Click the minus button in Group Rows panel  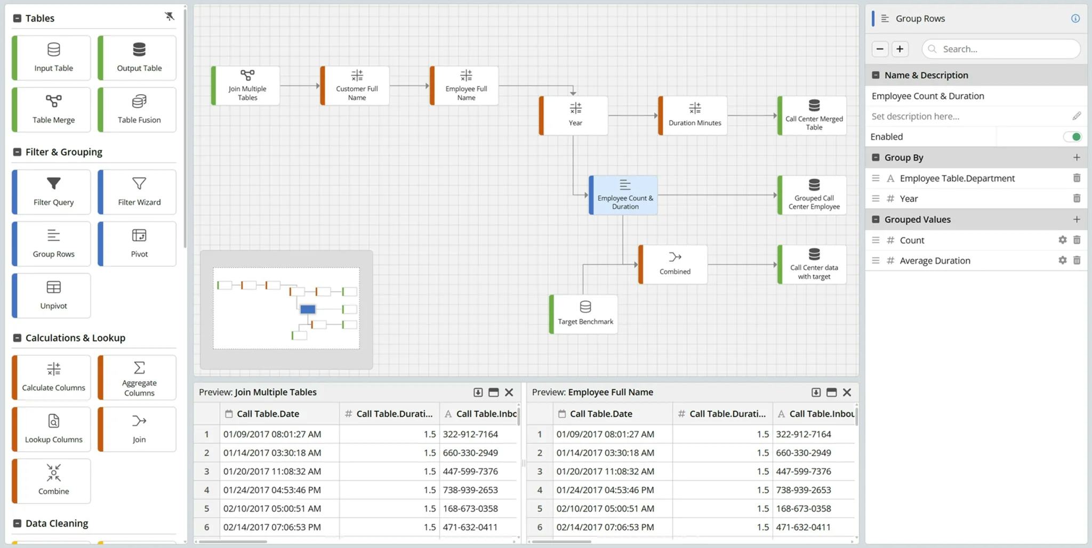click(x=879, y=48)
